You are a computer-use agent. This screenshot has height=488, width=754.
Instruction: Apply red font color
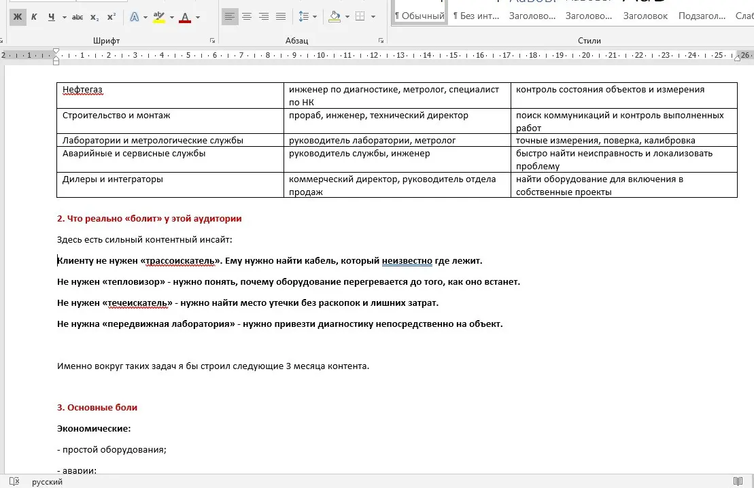tap(185, 17)
